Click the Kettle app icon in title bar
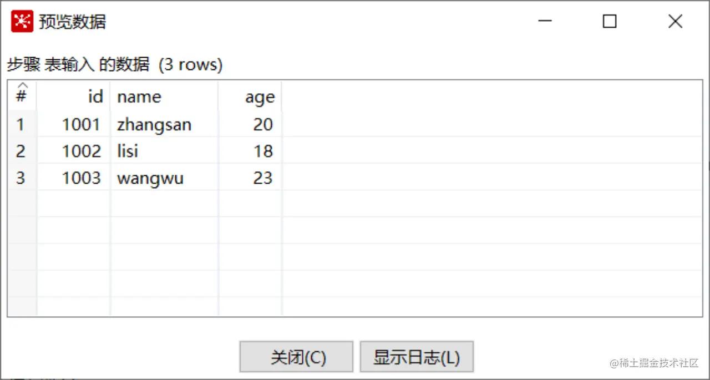 [x=22, y=22]
